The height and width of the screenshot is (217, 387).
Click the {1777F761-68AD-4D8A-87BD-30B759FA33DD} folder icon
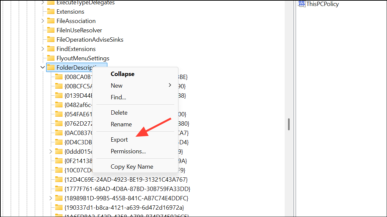60,189
